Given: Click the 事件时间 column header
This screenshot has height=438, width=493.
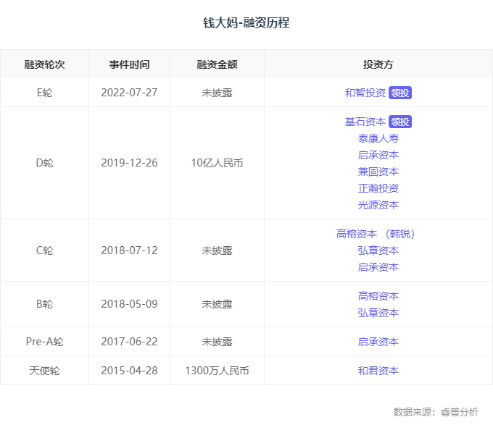Looking at the screenshot, I should click(x=130, y=64).
